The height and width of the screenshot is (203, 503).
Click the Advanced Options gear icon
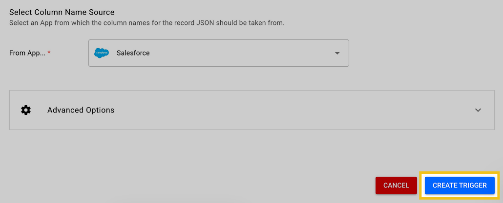26,110
